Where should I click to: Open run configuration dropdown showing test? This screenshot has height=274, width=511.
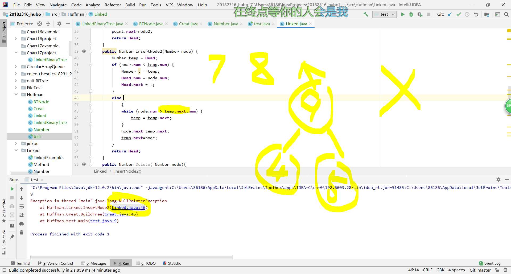384,14
